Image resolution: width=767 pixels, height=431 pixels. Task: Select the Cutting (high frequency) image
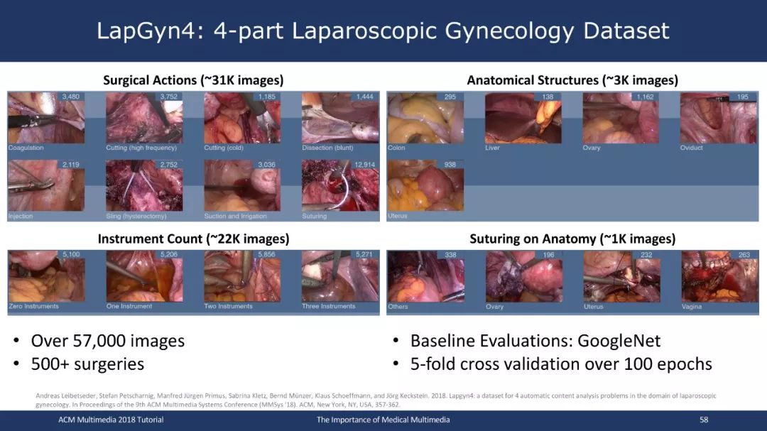(x=144, y=118)
